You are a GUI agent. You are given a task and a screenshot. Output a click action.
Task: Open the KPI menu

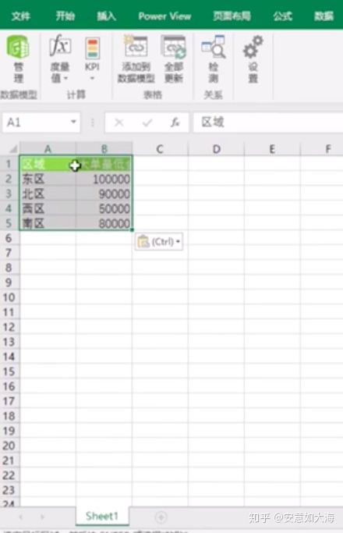(x=92, y=59)
